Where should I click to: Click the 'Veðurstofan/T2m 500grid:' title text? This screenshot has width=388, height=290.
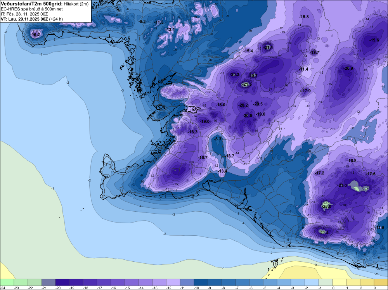(x=31, y=4)
